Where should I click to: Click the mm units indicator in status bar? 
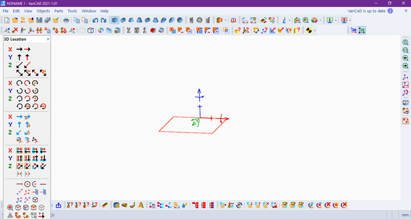point(405,215)
